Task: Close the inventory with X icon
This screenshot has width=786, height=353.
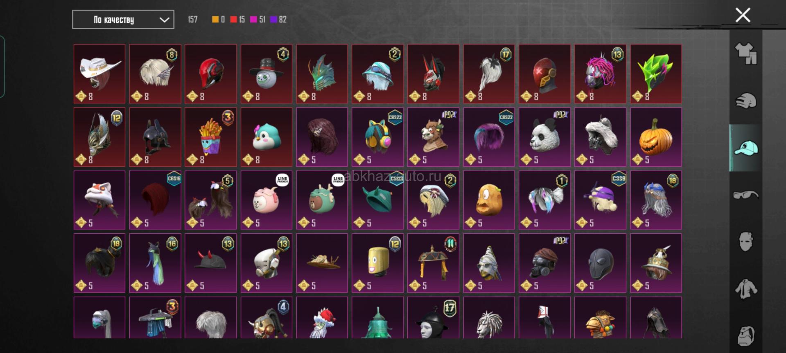Action: point(743,15)
